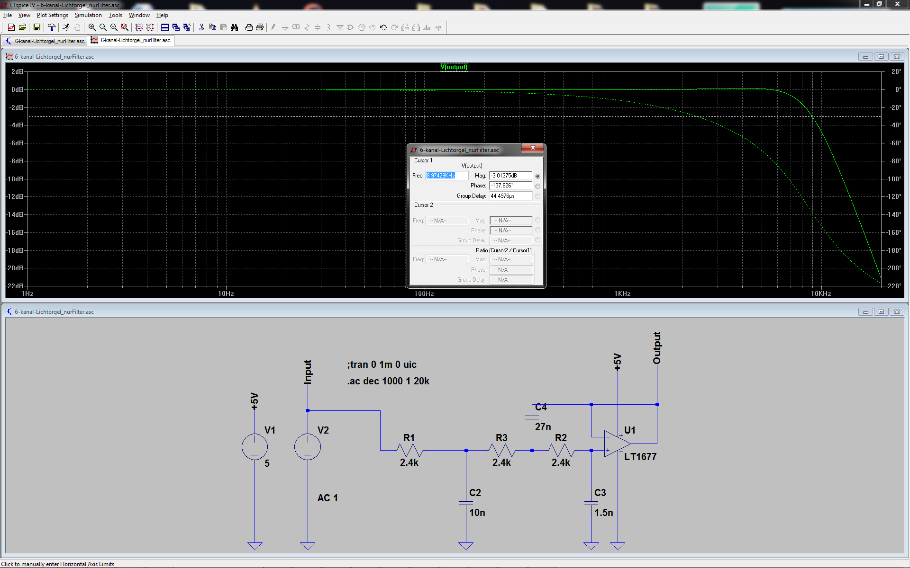
Task: Click the C4 capacitor 27n value
Action: 543,427
